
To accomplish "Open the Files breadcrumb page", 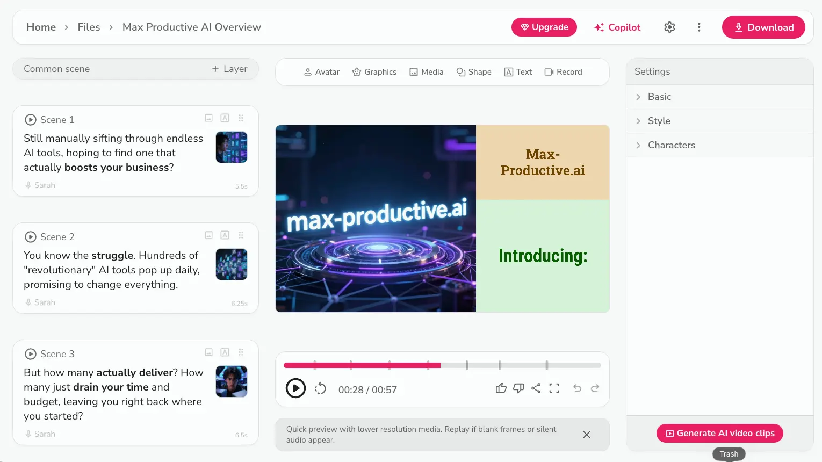I will [x=89, y=27].
